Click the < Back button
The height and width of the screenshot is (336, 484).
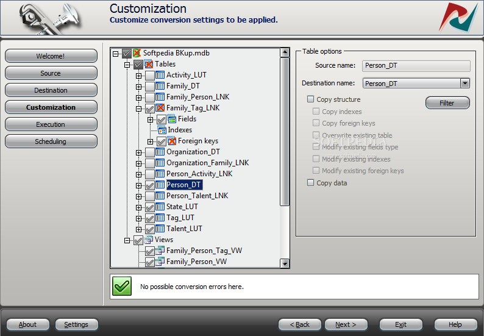point(300,324)
